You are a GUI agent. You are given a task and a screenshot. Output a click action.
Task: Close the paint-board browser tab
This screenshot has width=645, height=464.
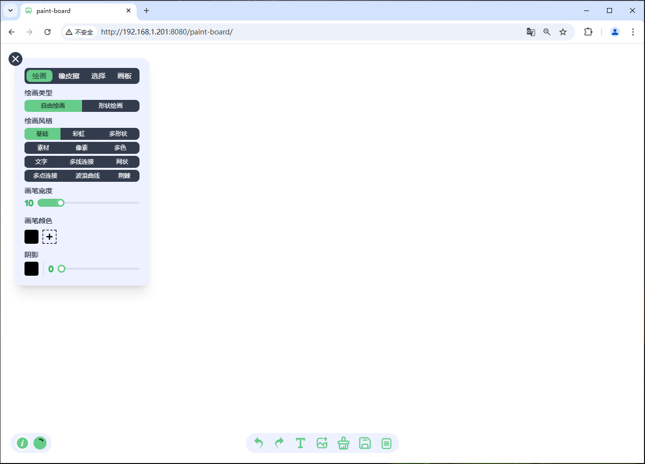click(x=128, y=10)
